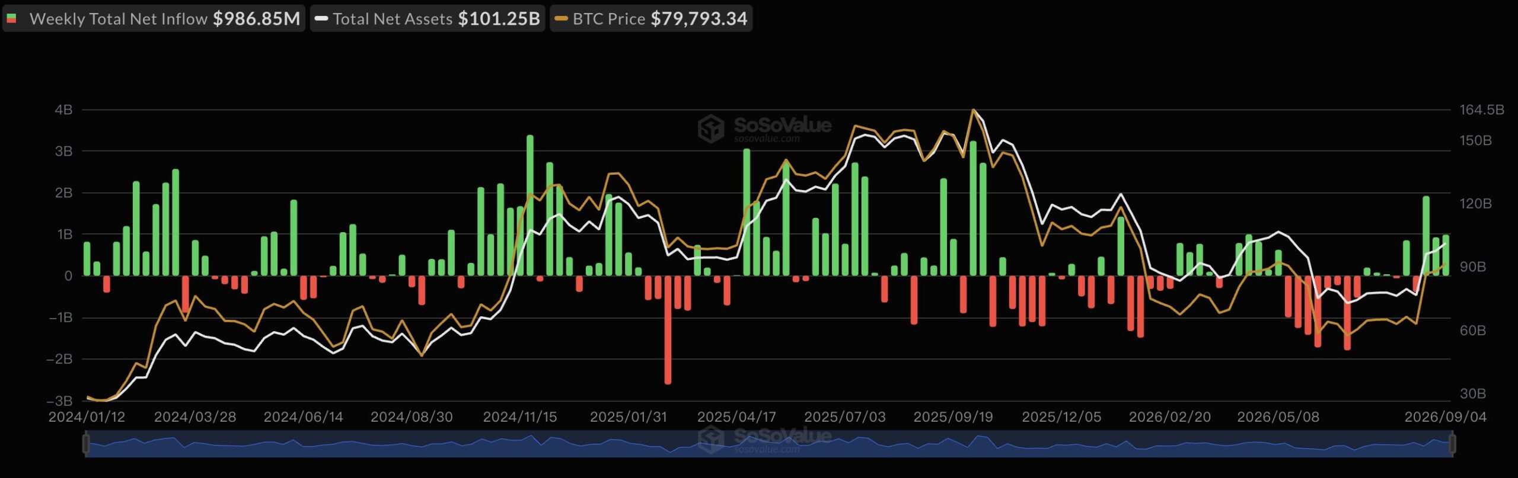Click the red-green inflow legend color icon

click(11, 19)
